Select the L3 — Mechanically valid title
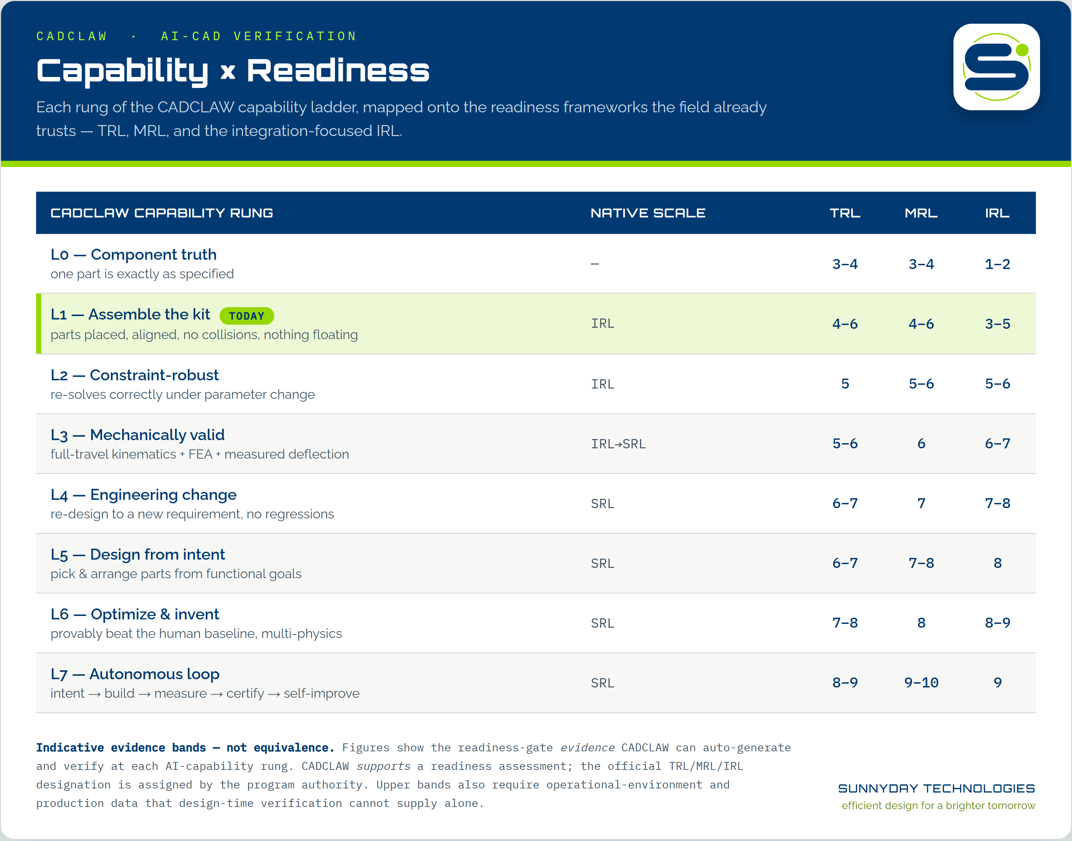This screenshot has width=1072, height=841. pyautogui.click(x=137, y=435)
